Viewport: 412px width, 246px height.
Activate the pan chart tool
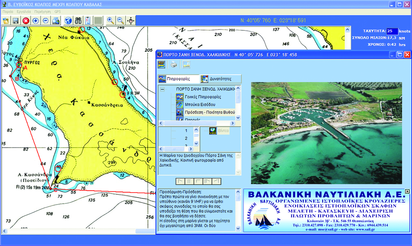131,20
